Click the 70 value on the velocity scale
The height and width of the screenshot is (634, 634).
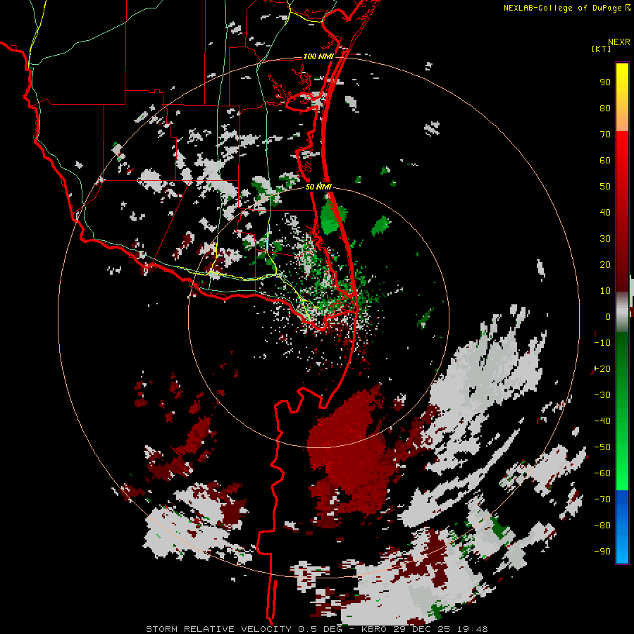605,135
